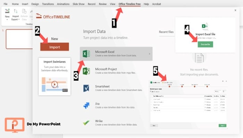Open the Import Export ribbon dropdown
243x138 pixels.
pyautogui.click(x=16, y=15)
